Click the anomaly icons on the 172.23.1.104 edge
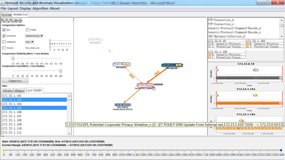Screen dimensions: 285x160 (157, 73)
